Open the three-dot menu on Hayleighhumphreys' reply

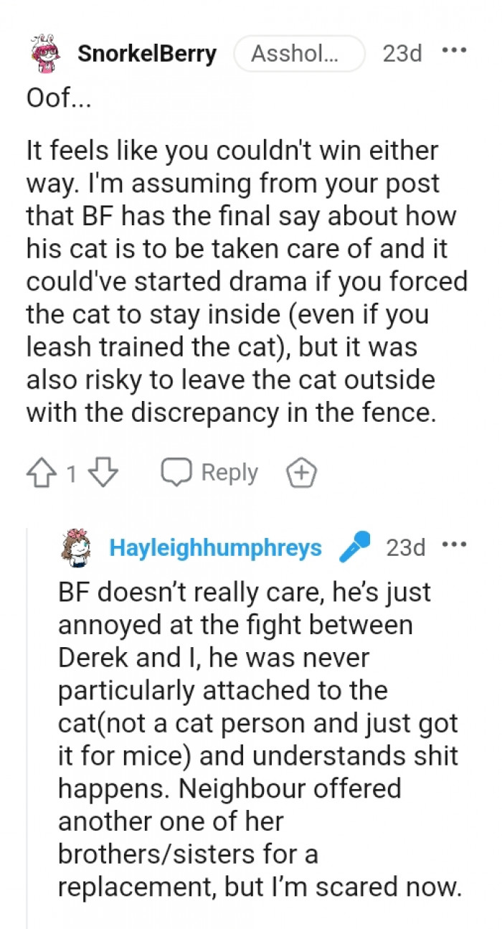455,544
